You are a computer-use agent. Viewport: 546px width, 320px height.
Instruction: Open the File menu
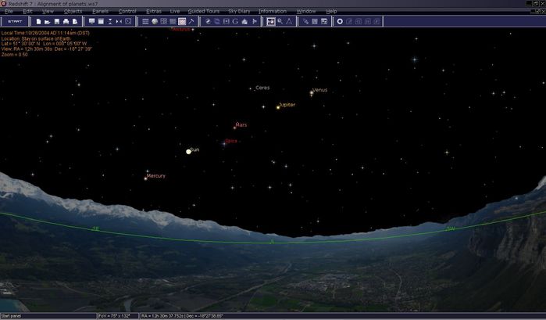pos(7,11)
